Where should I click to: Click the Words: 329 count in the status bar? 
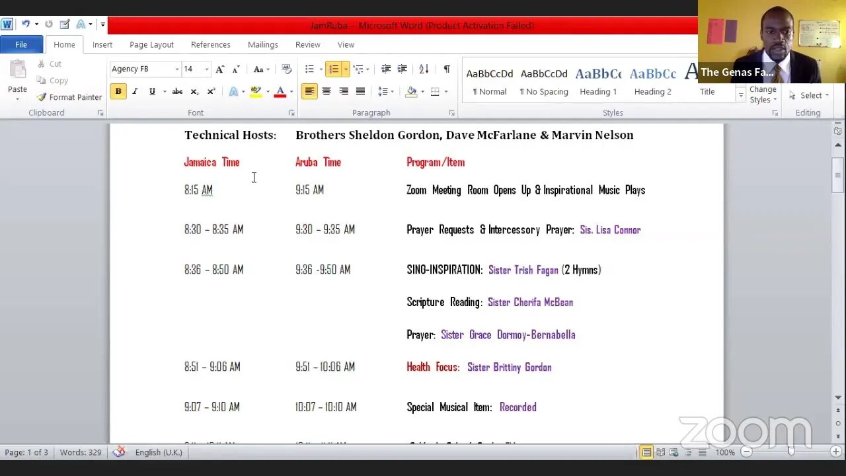(81, 452)
